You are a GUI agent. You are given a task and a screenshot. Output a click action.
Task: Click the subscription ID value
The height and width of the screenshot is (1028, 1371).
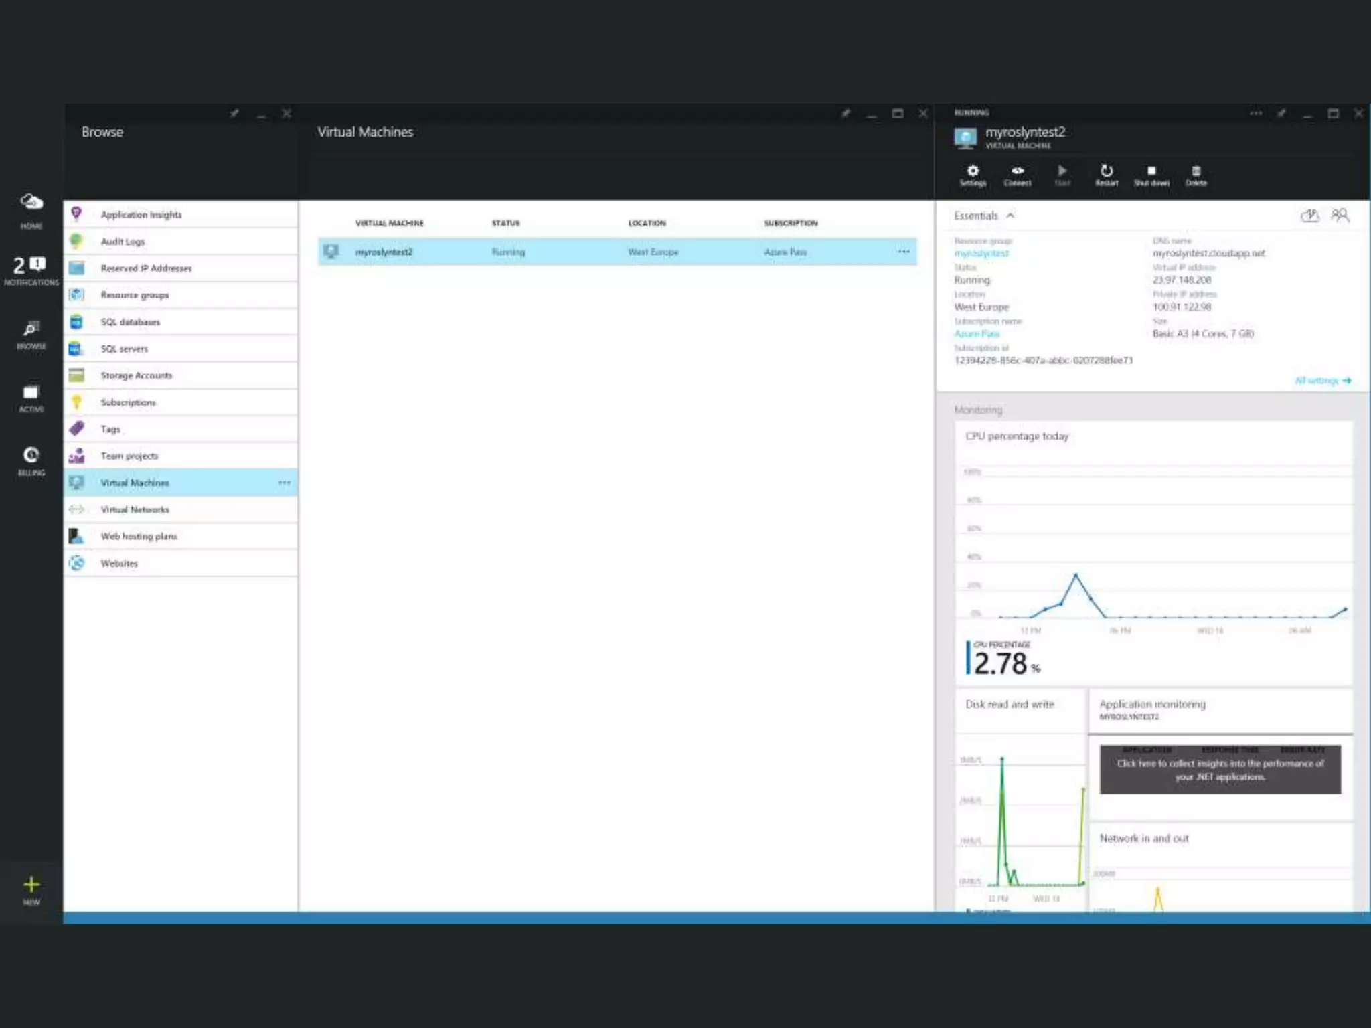(x=1043, y=361)
